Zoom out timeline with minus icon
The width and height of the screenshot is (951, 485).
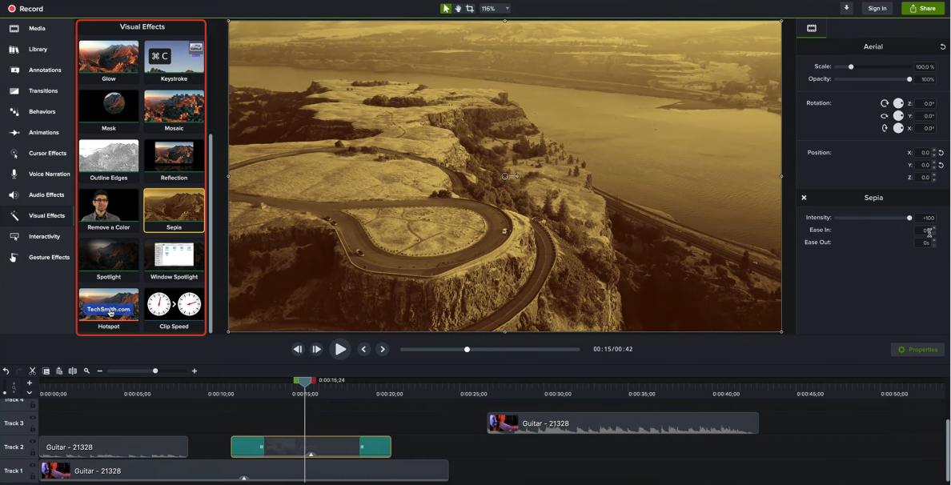(x=99, y=371)
